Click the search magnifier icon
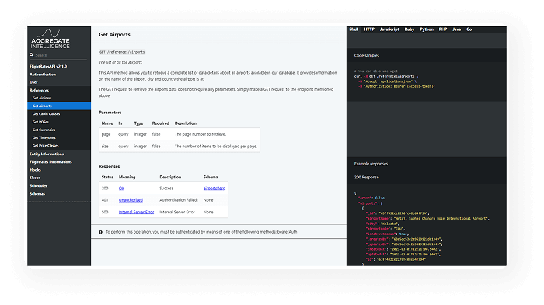Screen dimensions: 544x305 (32, 55)
